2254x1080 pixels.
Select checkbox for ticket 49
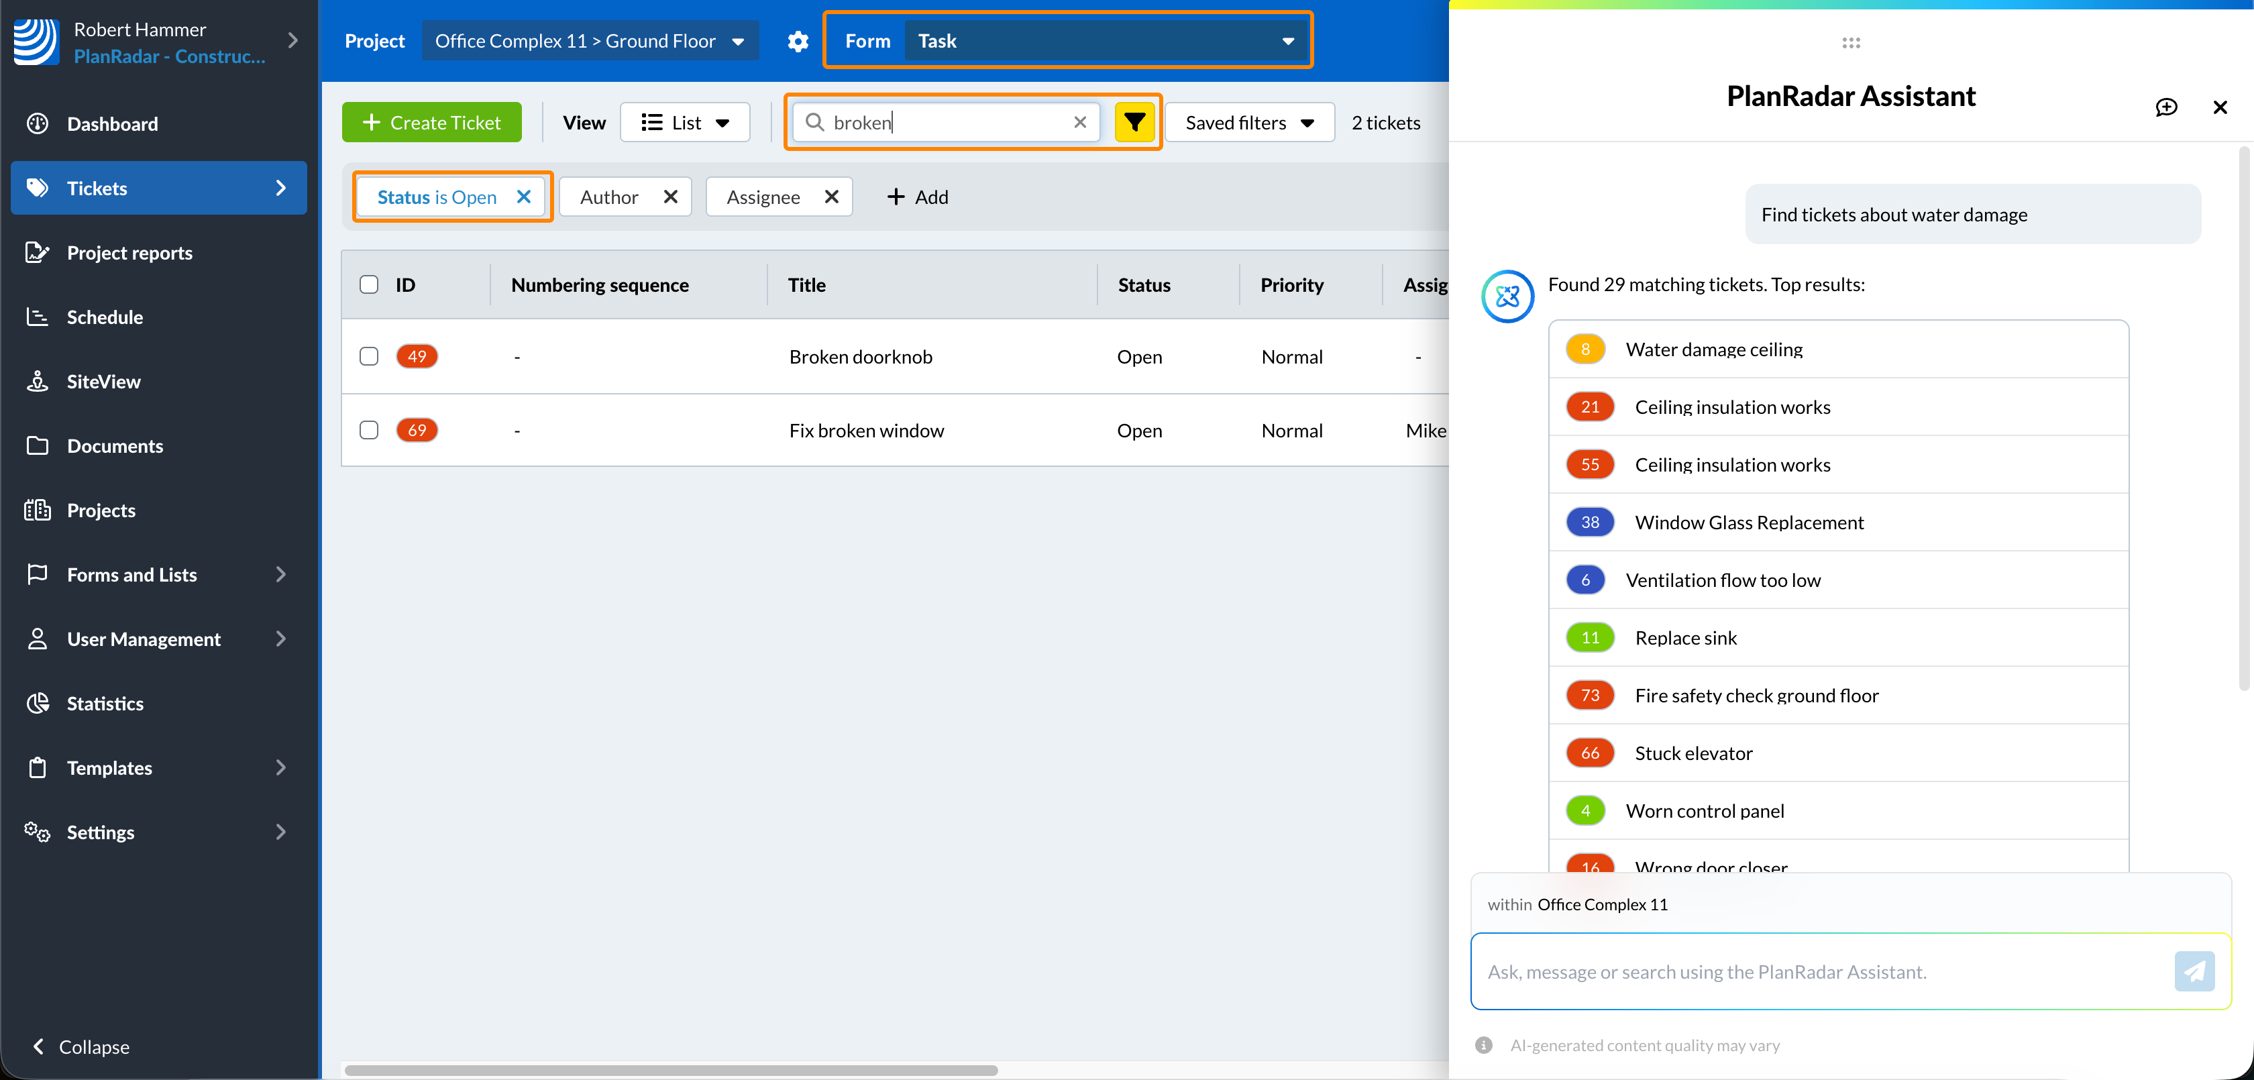click(x=368, y=356)
